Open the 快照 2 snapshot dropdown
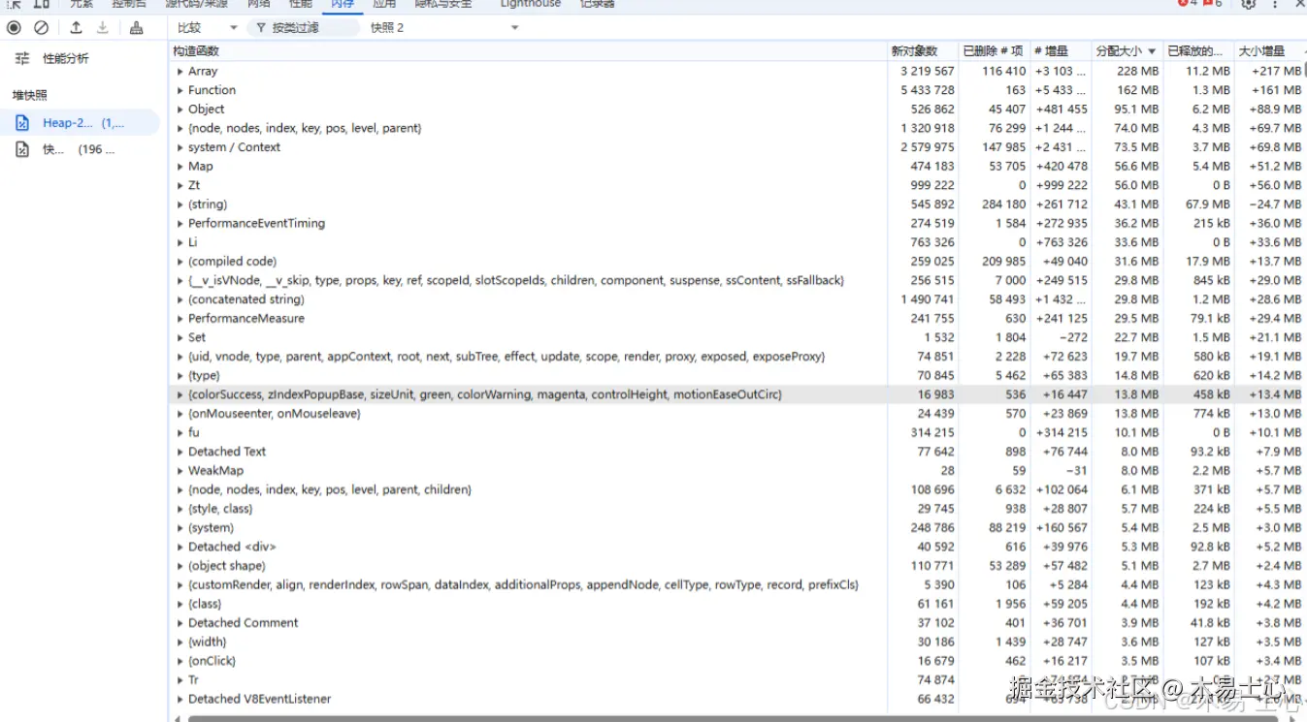 click(x=444, y=28)
